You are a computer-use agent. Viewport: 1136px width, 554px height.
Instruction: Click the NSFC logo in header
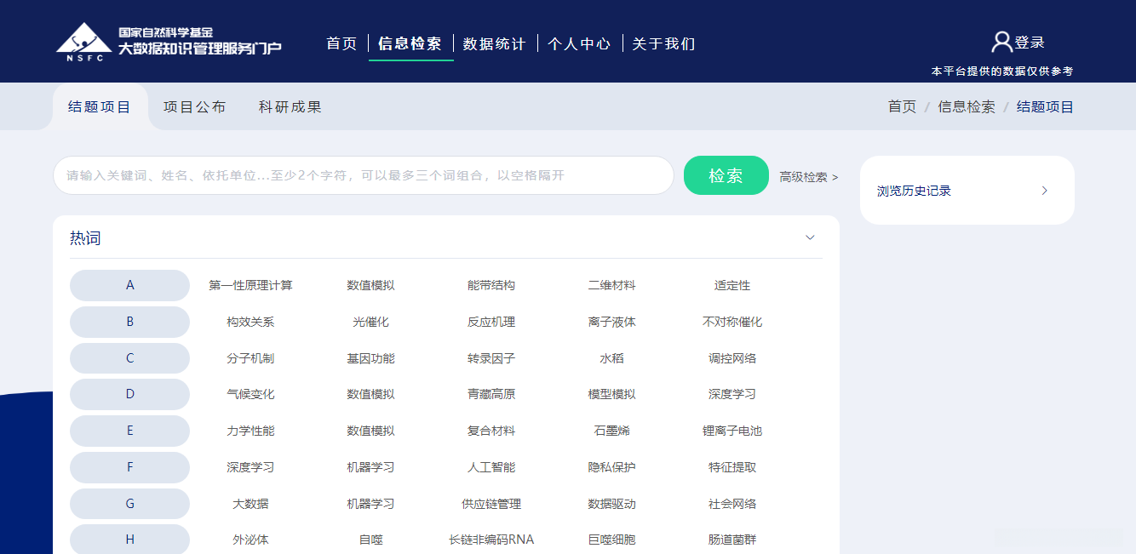(169, 43)
